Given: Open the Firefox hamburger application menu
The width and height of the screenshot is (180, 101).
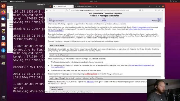Looking at the screenshot, I should coord(163,10).
